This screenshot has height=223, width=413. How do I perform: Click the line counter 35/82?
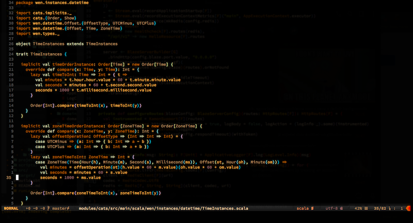click(x=380, y=208)
